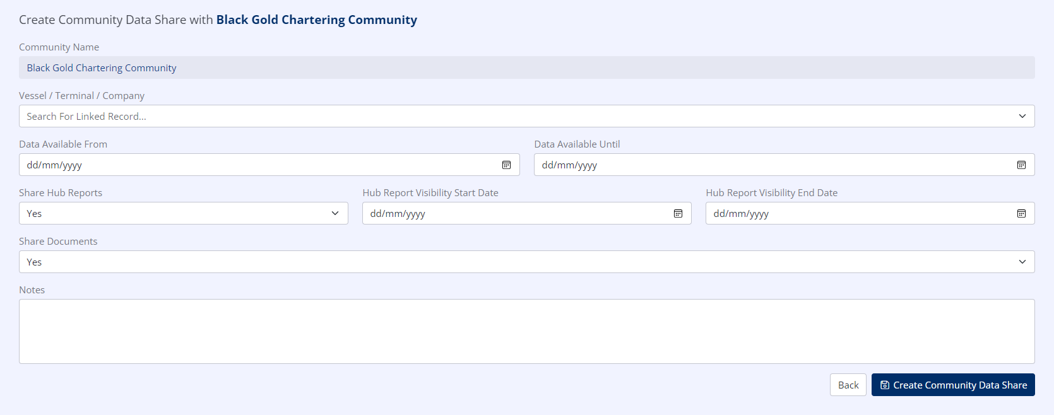
Task: Click the read-only Community Name field
Action: point(526,68)
